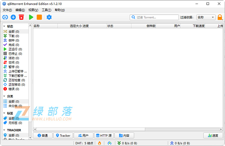The height and width of the screenshot is (146, 225).
Task: Open the 速度 speed graph tab
Action: point(213,136)
